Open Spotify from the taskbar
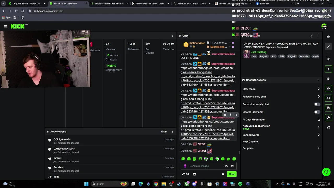Screen dimensions: 334x188 click(x=240, y=184)
